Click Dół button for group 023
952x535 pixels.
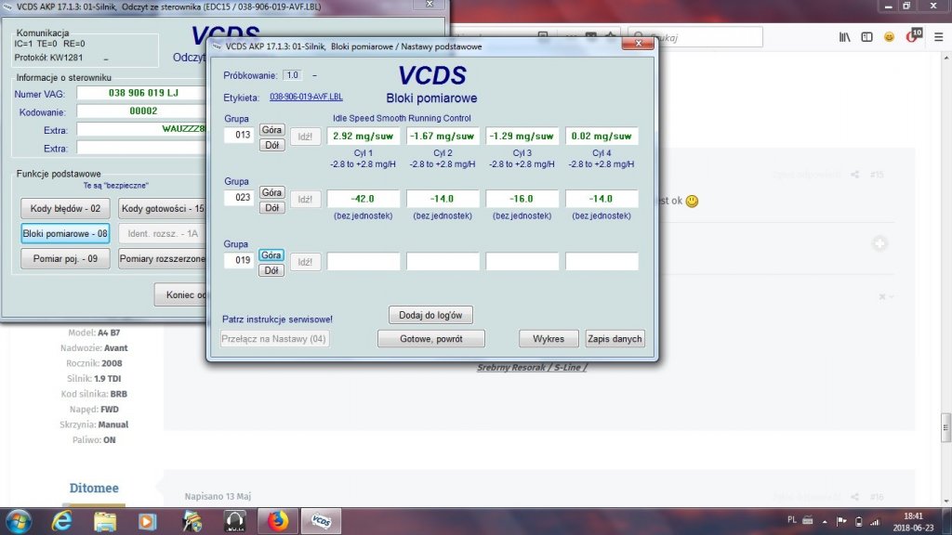tap(271, 207)
